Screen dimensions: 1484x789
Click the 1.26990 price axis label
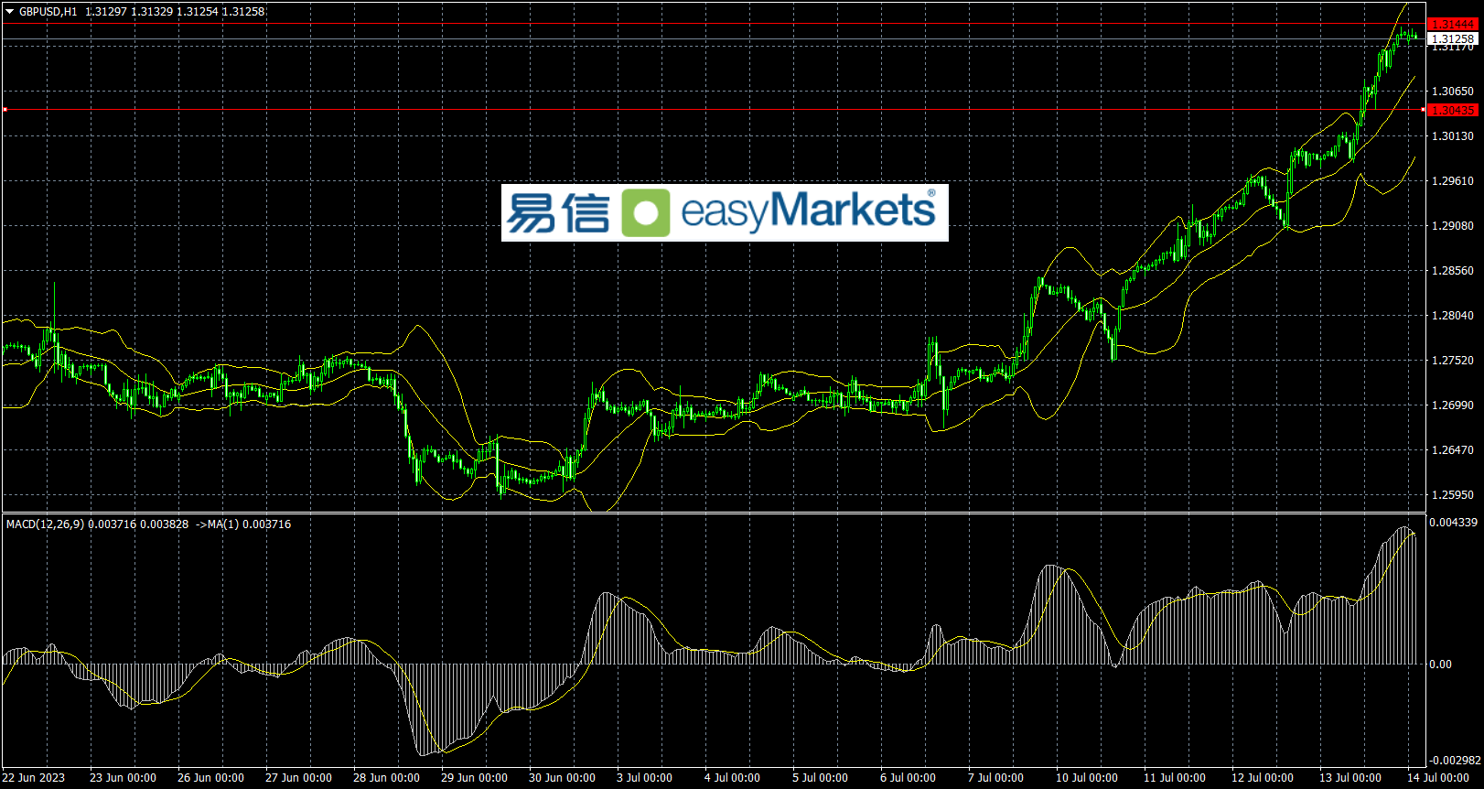pos(1453,405)
